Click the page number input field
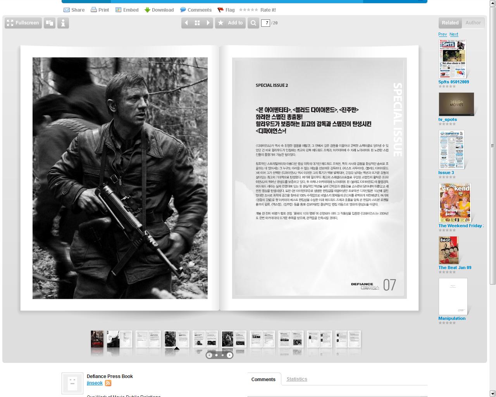This screenshot has height=397, width=496. pyautogui.click(x=265, y=23)
